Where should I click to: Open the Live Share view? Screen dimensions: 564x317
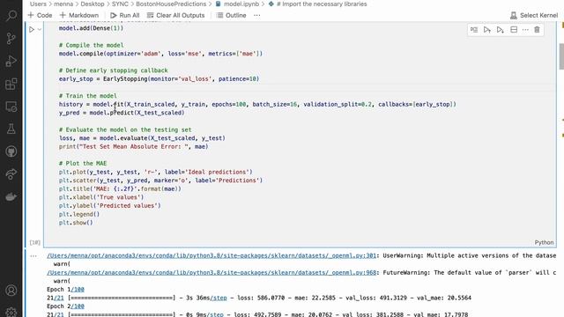[x=11, y=174]
